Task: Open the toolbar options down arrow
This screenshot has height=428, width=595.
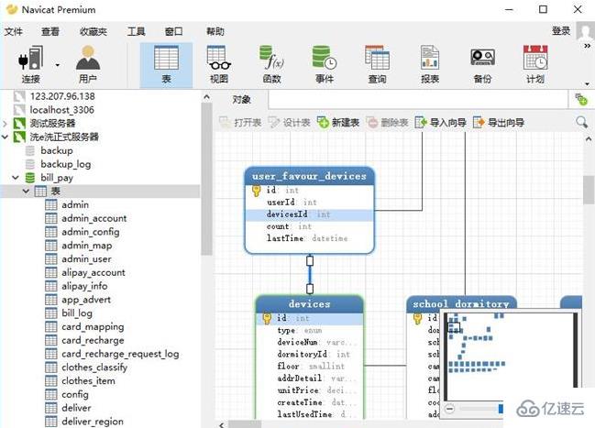Action: (x=587, y=83)
